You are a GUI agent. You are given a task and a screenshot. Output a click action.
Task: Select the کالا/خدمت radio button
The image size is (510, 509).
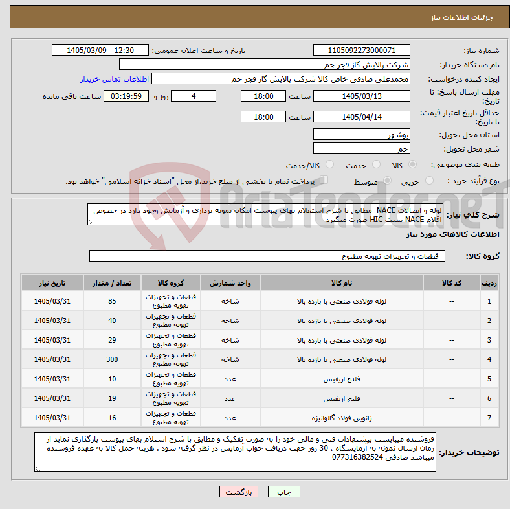click(330, 164)
